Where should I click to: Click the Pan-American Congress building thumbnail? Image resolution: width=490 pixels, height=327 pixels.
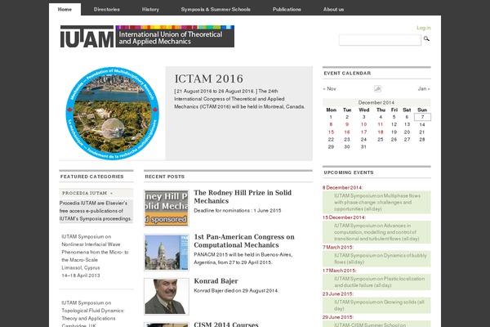167,253
